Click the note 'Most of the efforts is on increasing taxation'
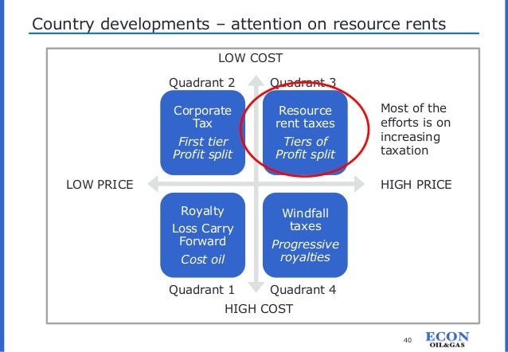 [416, 129]
